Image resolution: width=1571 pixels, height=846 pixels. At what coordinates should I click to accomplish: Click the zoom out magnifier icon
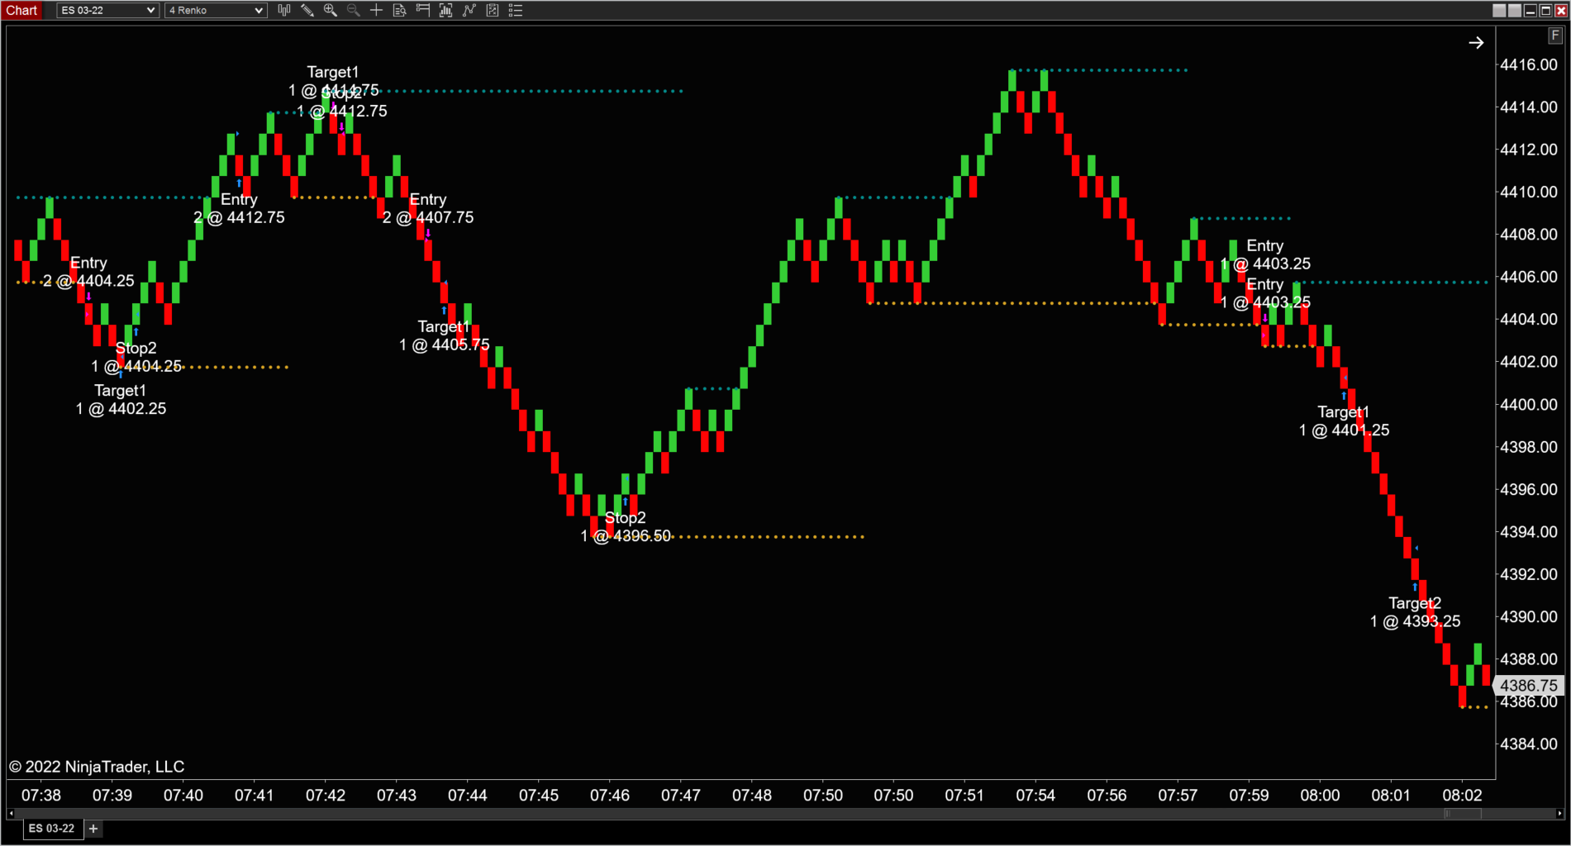click(354, 10)
